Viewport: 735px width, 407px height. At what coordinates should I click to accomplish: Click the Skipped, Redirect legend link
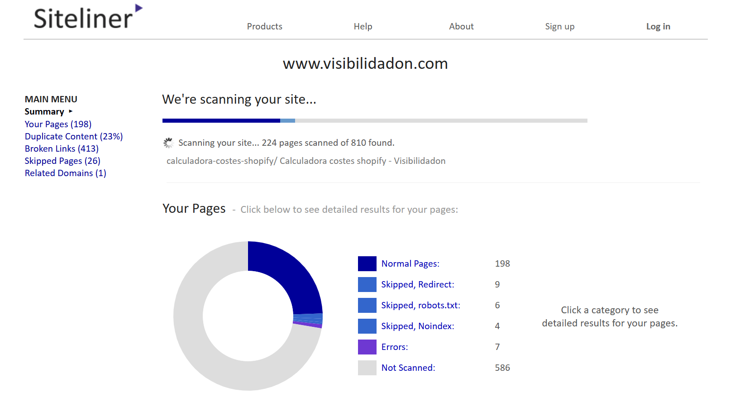418,284
